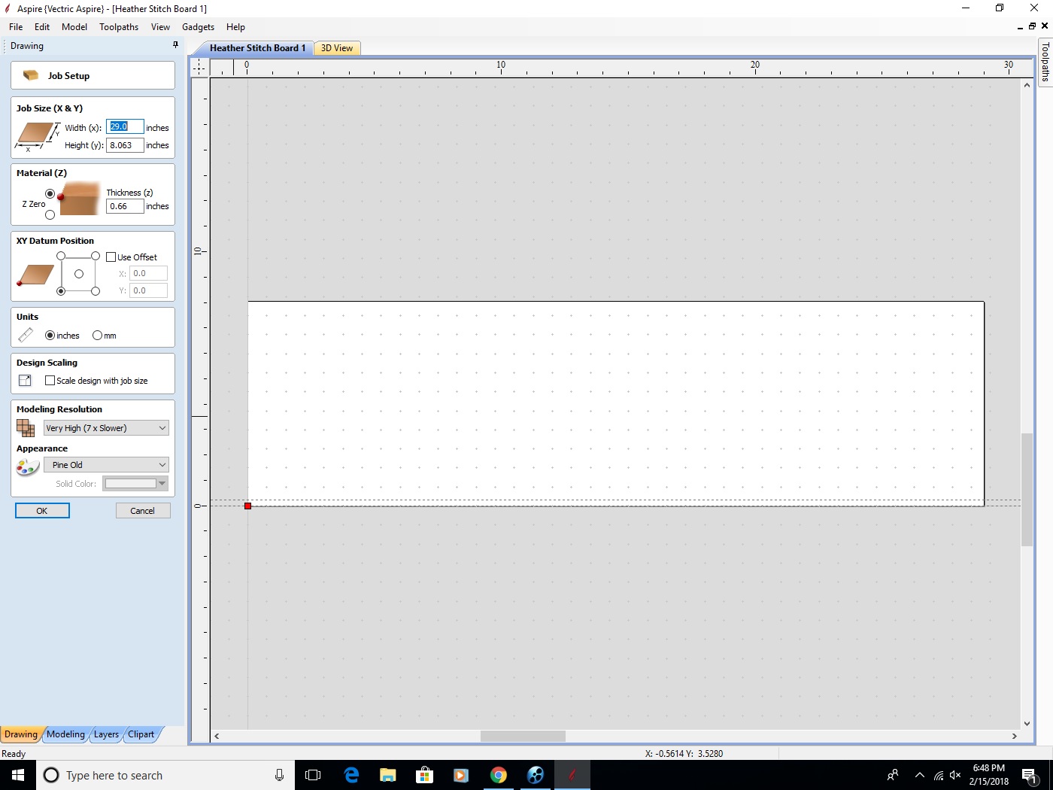This screenshot has height=790, width=1053.
Task: Click the Height (y) input field
Action: point(125,145)
